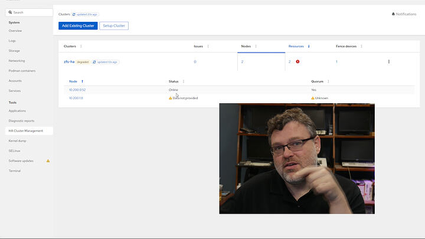Open Software updates in sidebar
425x239 pixels.
[21, 161]
